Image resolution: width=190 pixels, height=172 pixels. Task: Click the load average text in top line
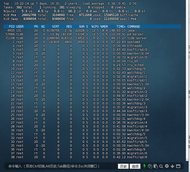109,4
